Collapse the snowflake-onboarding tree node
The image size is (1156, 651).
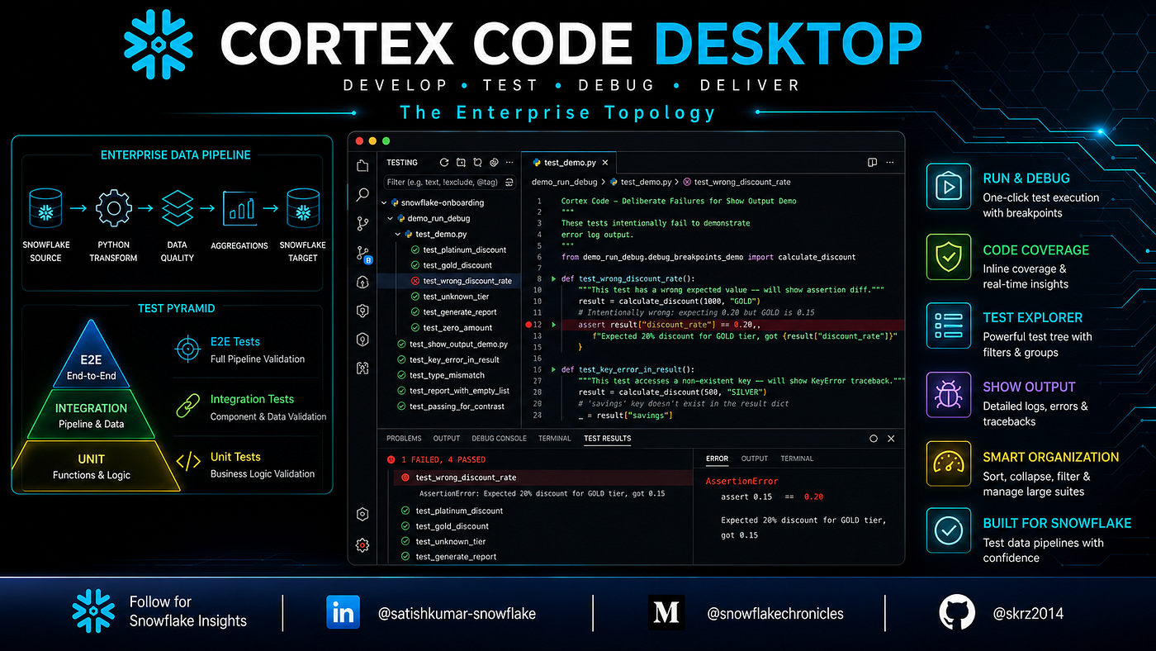pos(384,202)
